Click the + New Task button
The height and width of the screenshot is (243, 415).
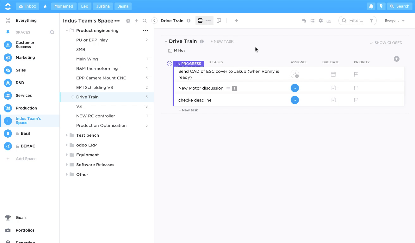[x=222, y=41]
